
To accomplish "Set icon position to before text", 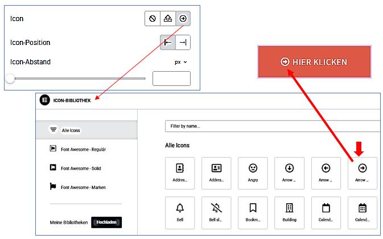I will tap(168, 43).
